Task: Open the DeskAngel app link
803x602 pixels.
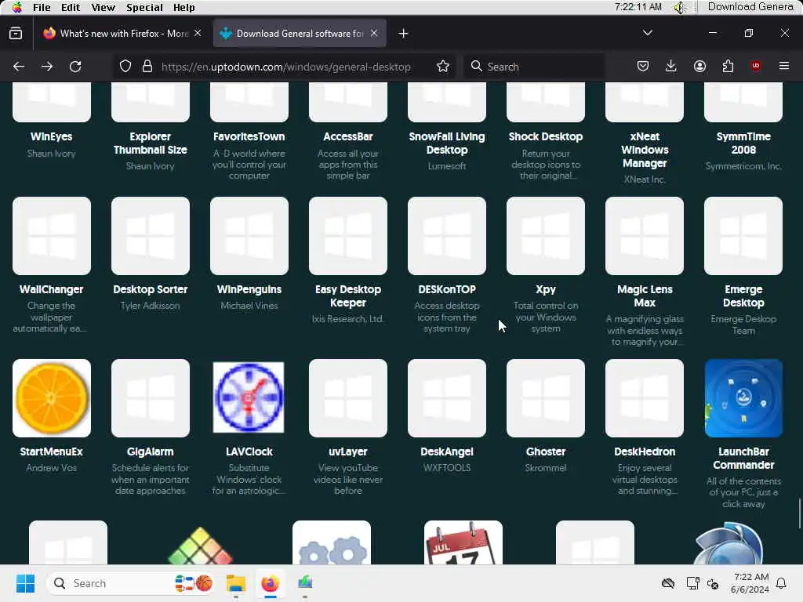Action: [x=447, y=451]
